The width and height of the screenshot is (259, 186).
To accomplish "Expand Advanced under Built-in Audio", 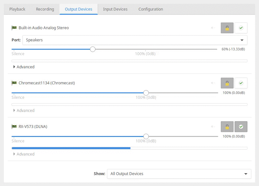I will point(24,67).
